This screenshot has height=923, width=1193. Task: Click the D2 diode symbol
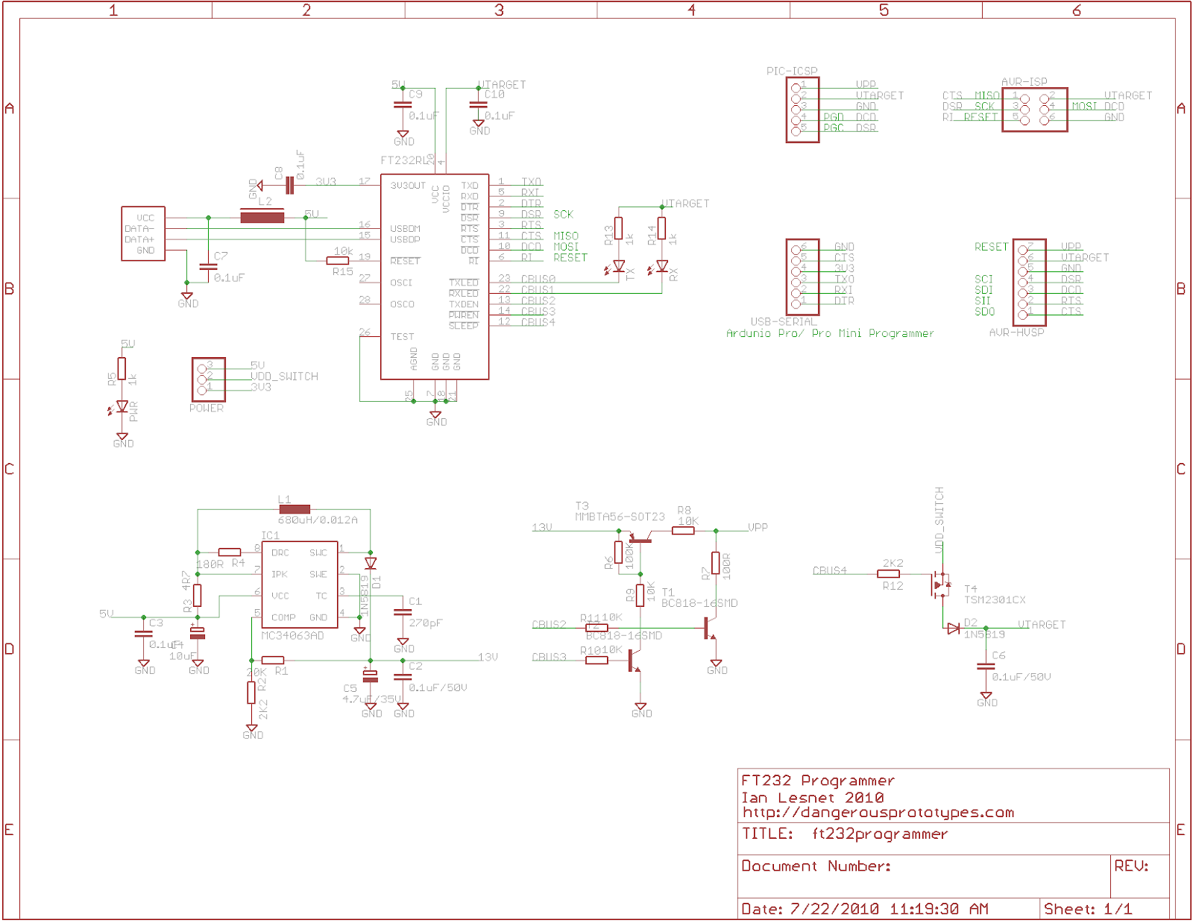click(x=953, y=629)
